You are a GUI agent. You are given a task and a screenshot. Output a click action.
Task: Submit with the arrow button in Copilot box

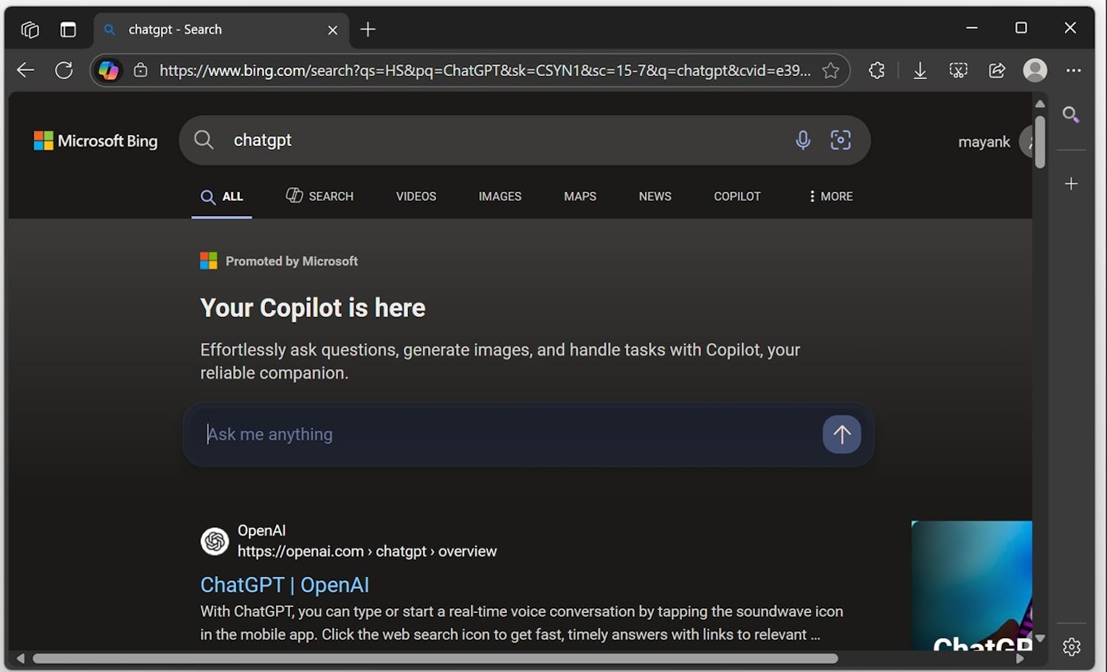841,434
